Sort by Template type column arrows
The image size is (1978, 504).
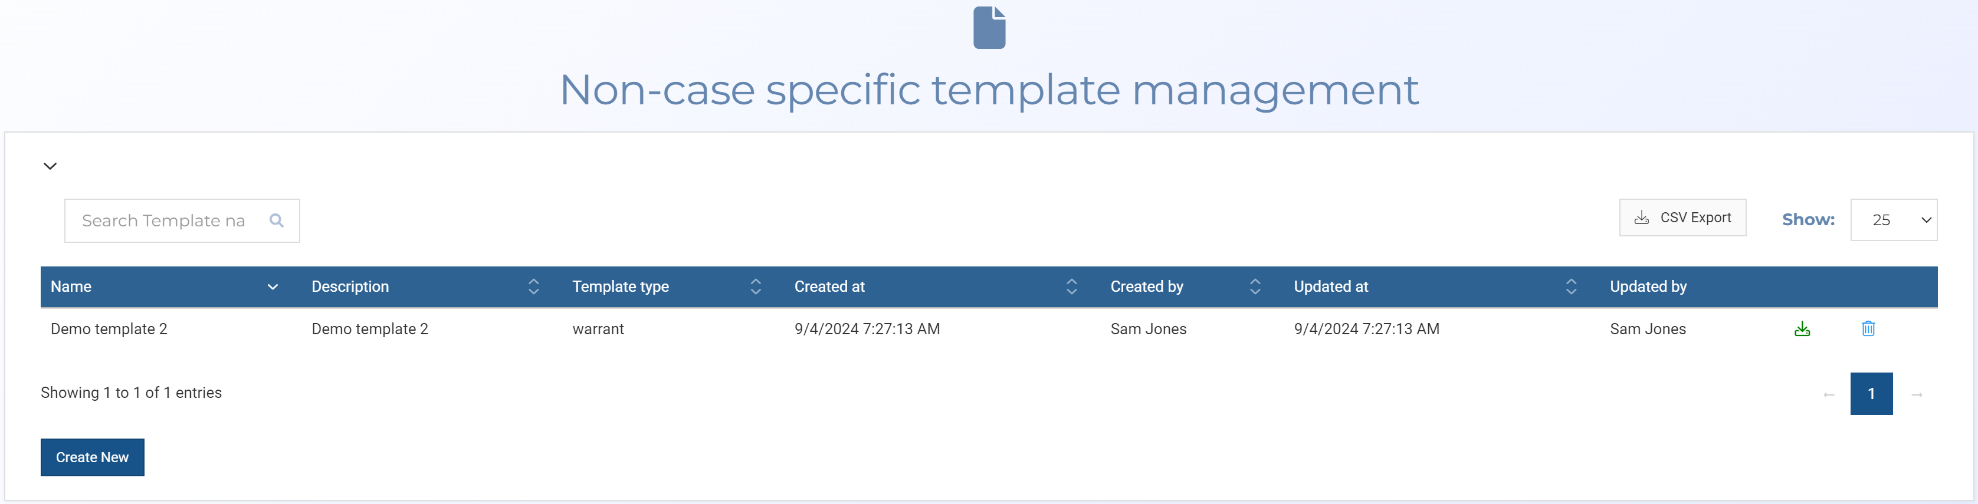(755, 287)
